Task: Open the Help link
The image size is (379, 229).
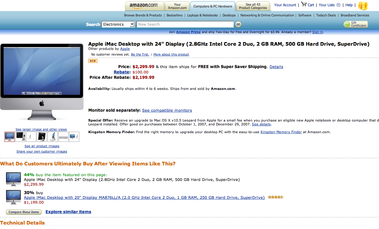Action: coord(349,5)
